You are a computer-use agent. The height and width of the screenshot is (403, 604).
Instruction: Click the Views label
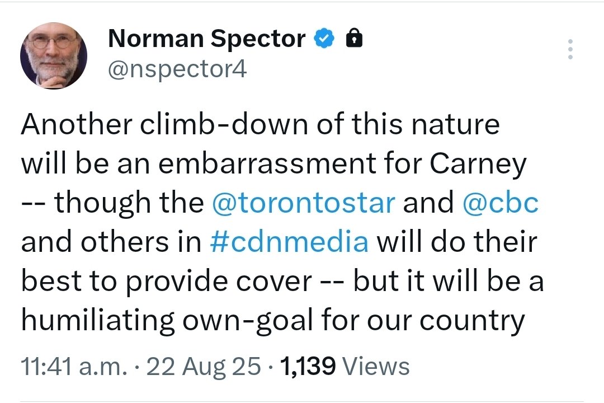[376, 367]
